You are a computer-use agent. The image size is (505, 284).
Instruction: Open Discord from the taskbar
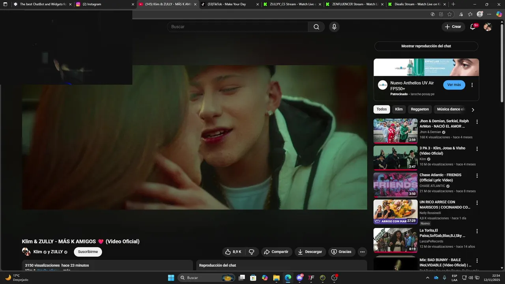pos(300,278)
